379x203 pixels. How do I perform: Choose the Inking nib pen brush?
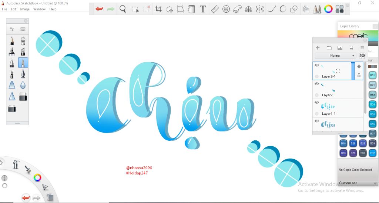(23, 74)
